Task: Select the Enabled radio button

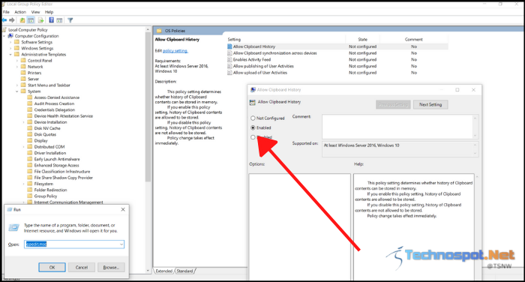Action: (x=253, y=127)
